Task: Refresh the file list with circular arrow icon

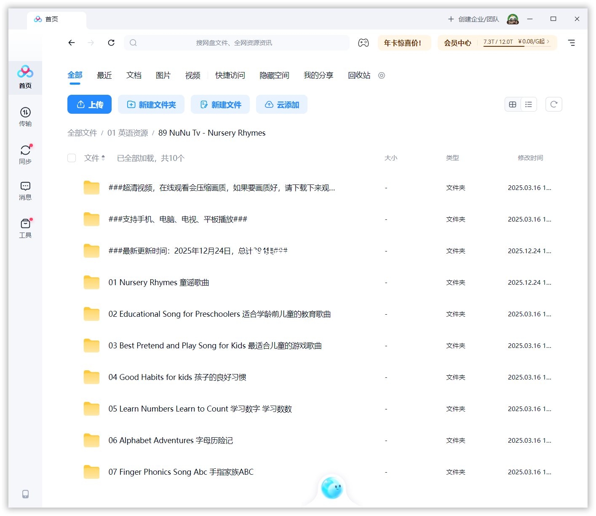Action: click(x=553, y=104)
